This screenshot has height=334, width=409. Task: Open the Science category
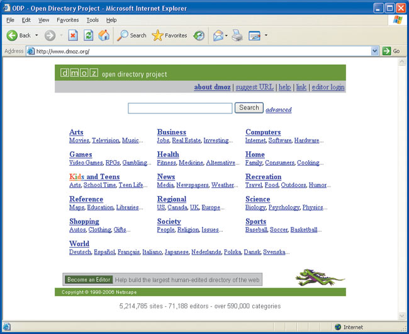(258, 199)
